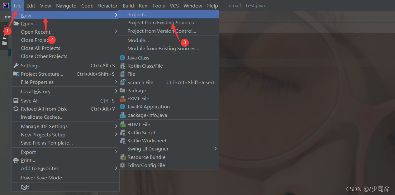Click Save File as Template...
Viewport: 395px width, 195px height.
point(65,143)
